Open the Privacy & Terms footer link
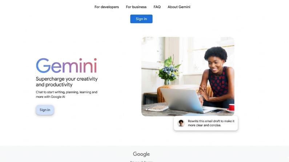This screenshot has width=289, height=162. pos(141,161)
